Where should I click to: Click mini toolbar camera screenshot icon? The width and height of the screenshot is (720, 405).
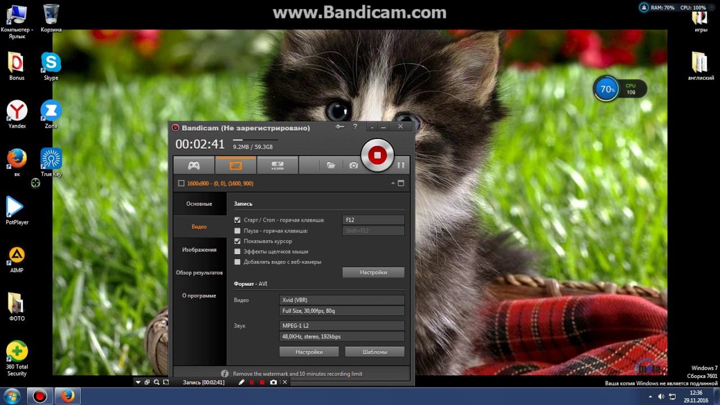[273, 382]
